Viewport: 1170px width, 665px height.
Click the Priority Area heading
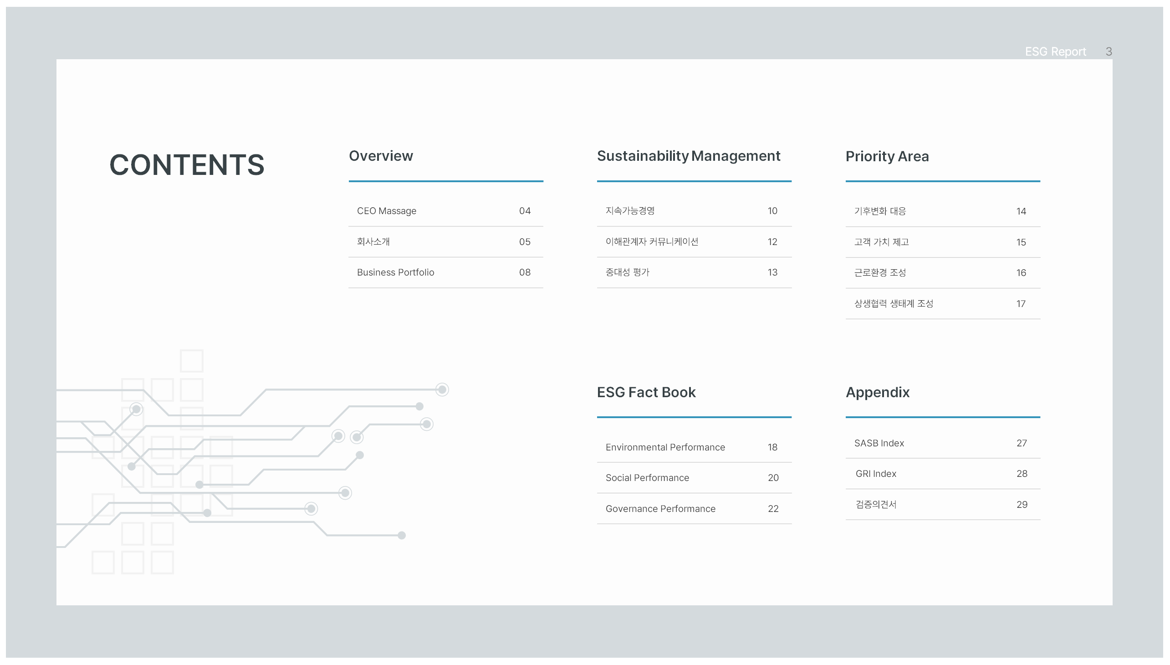tap(886, 157)
